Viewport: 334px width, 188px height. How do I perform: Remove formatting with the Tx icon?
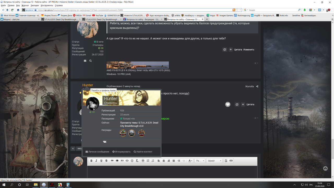pyautogui.click(x=137, y=161)
